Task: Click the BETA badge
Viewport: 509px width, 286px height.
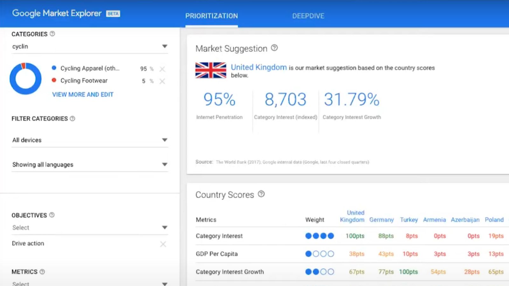Action: pyautogui.click(x=113, y=14)
